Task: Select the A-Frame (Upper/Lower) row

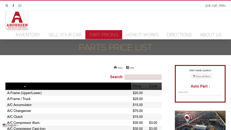Action: pos(83,93)
